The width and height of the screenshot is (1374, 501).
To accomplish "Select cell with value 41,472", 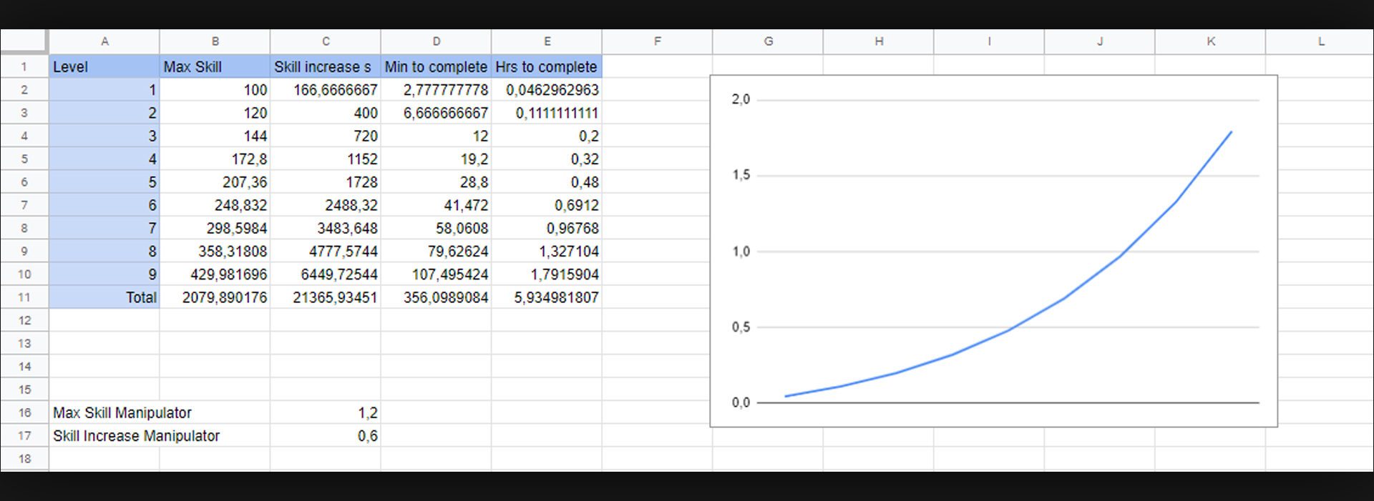I will (436, 205).
